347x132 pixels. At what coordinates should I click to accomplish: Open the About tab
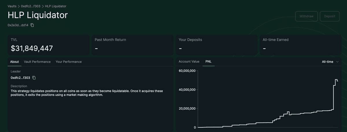tap(14, 62)
